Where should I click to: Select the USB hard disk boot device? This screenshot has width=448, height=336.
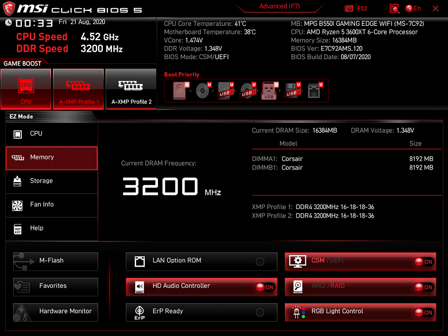(225, 91)
